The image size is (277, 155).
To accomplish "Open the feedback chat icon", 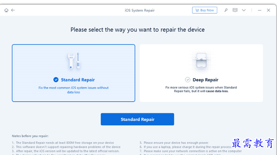I will pos(235,10).
